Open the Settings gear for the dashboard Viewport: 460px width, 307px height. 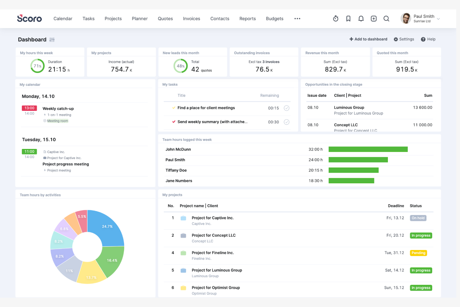tap(404, 39)
